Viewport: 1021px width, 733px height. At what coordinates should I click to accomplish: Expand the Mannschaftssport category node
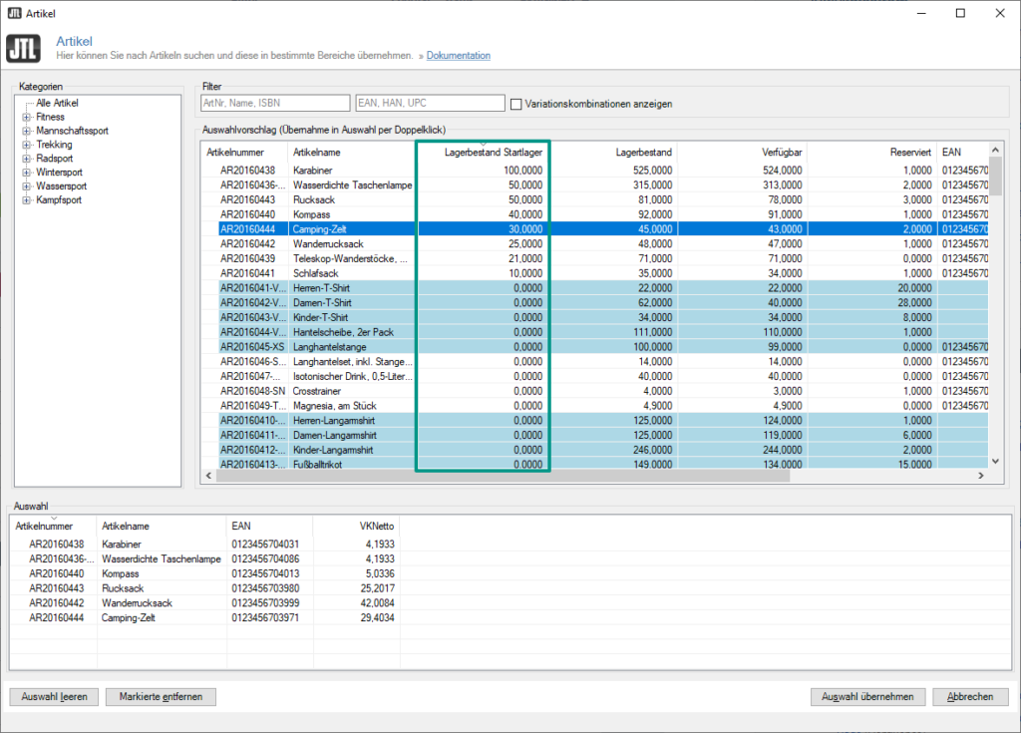26,131
